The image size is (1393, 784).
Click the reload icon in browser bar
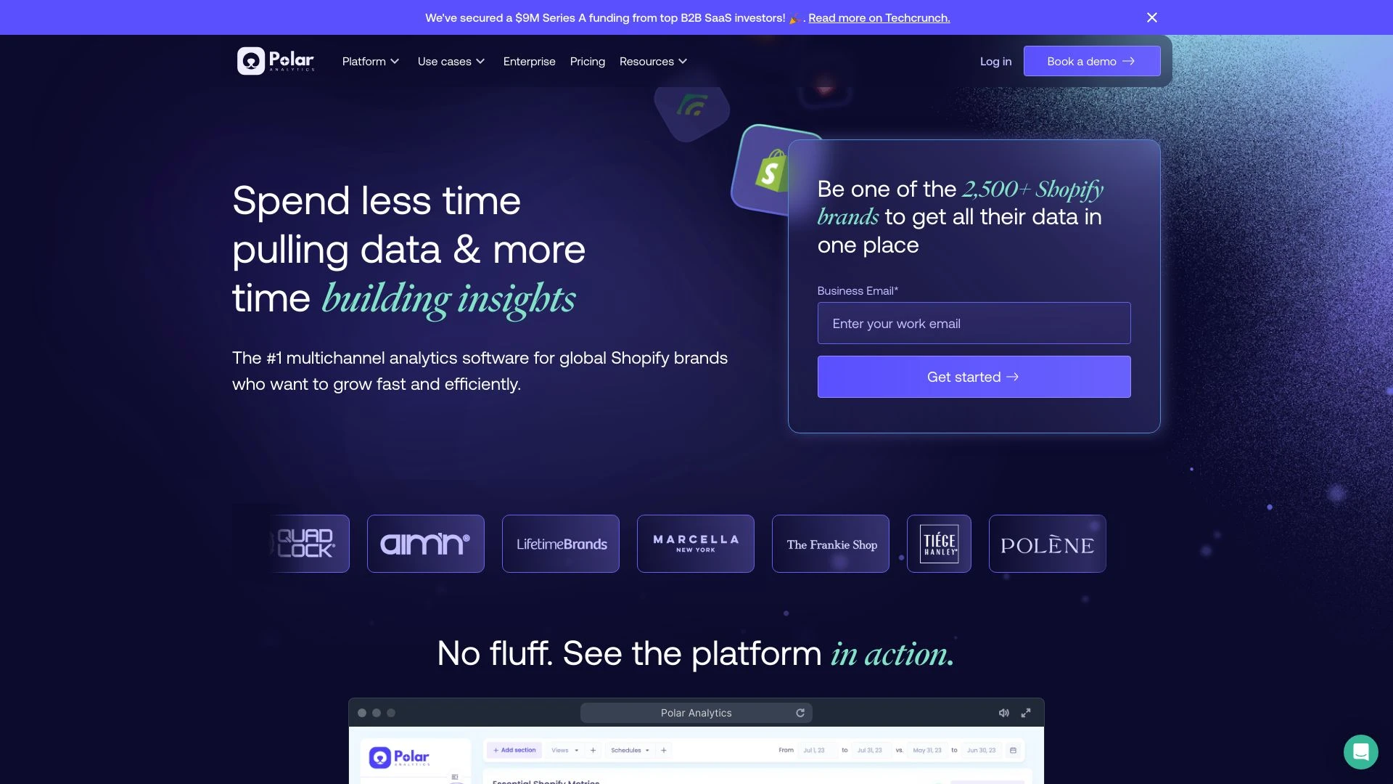coord(802,713)
